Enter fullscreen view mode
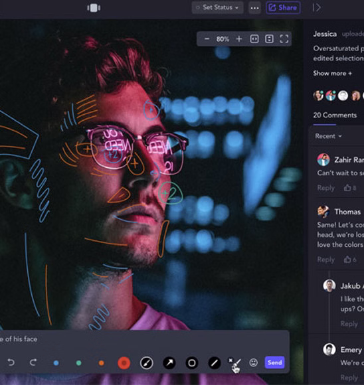The image size is (364, 385). 284,38
